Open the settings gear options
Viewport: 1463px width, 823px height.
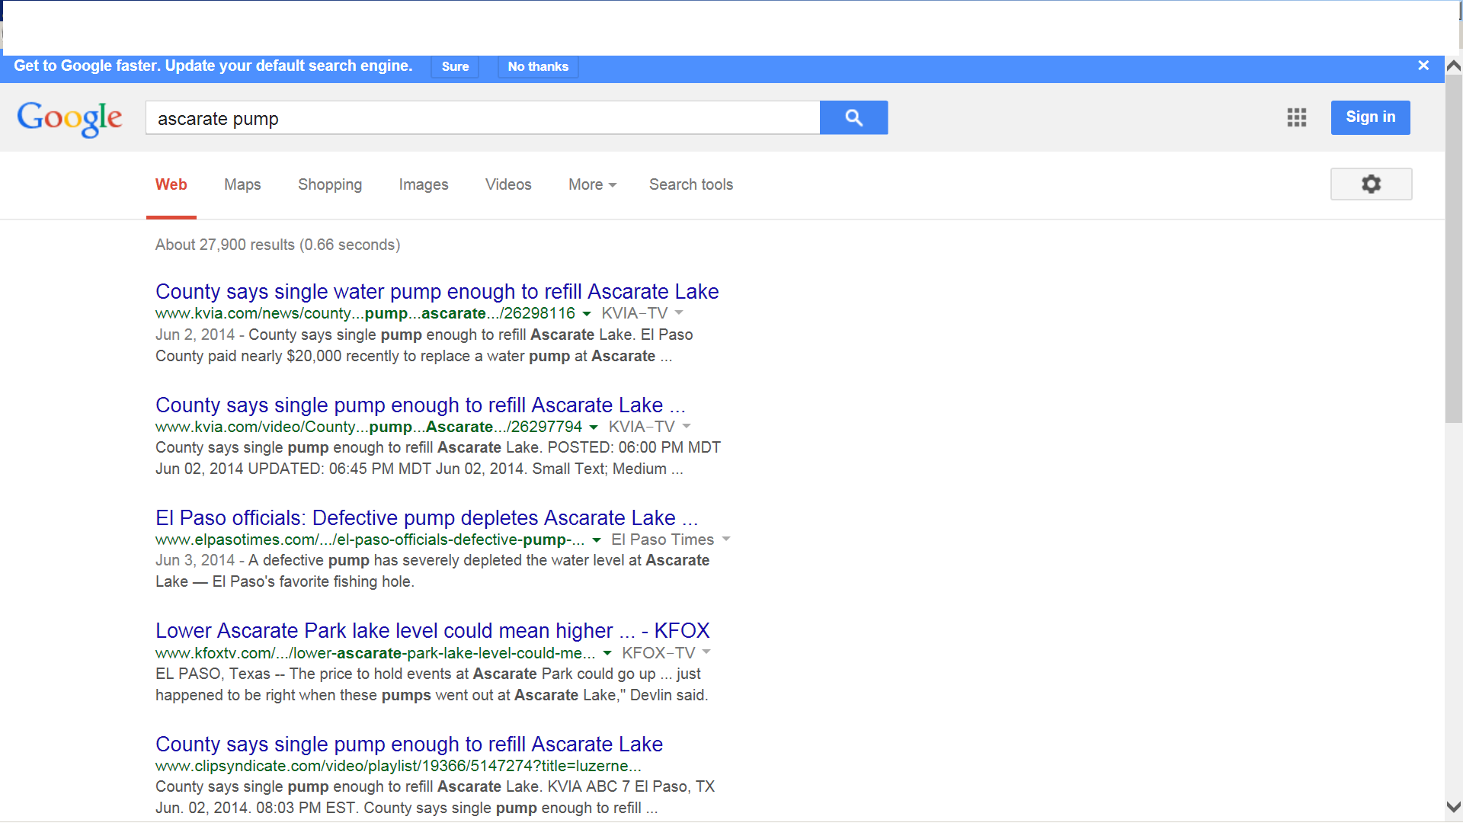tap(1370, 184)
